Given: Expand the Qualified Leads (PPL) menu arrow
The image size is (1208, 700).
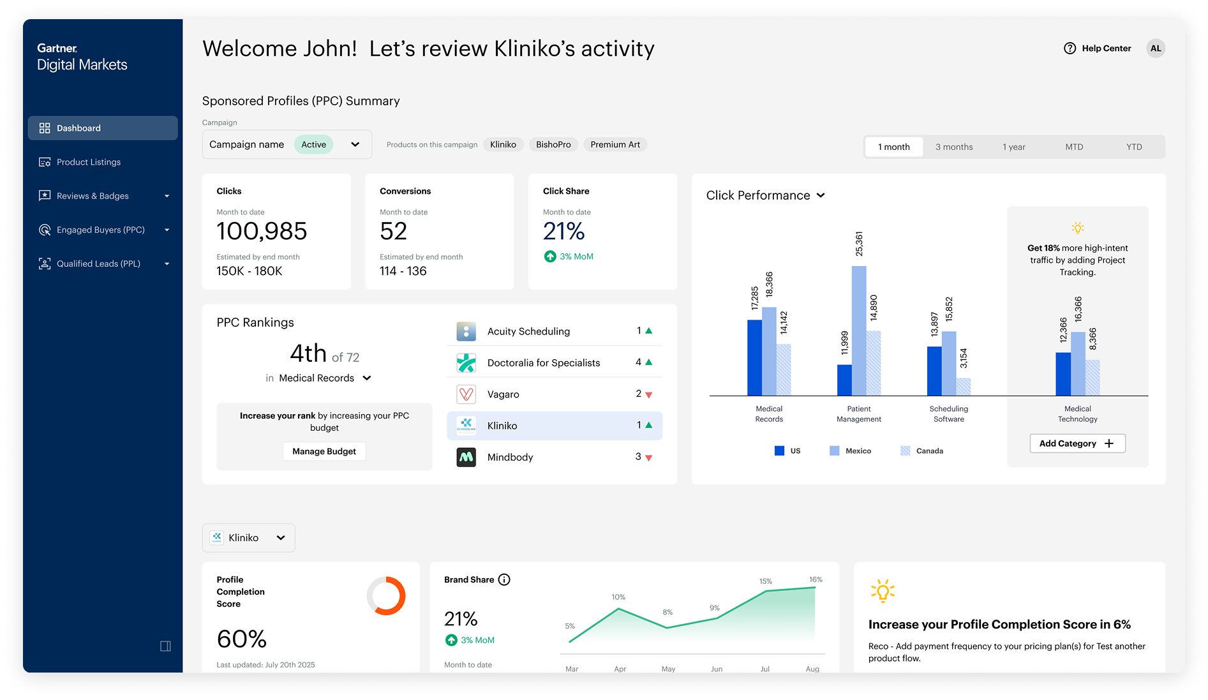Looking at the screenshot, I should tap(167, 264).
